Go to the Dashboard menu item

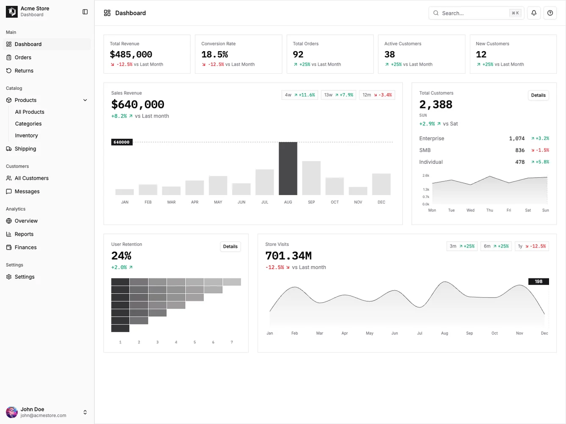click(28, 44)
